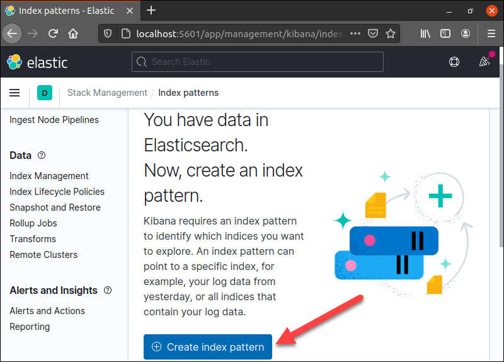Click Create index pattern button
Viewport: 504px width, 362px height.
pyautogui.click(x=208, y=347)
